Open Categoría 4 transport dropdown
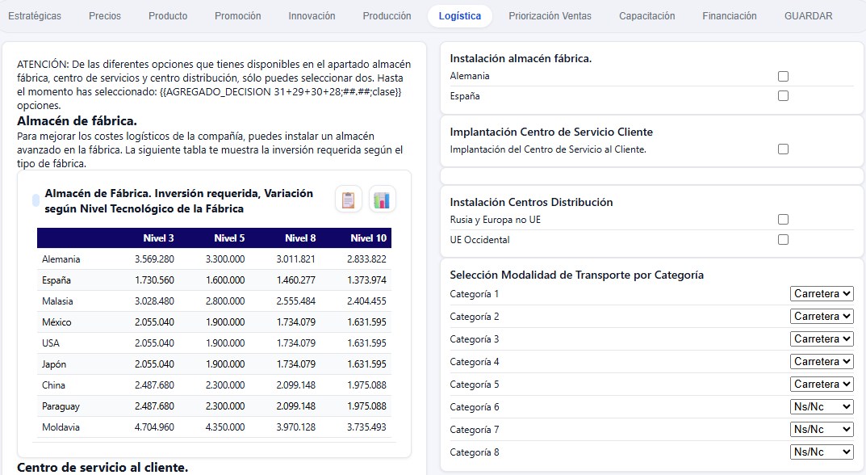This screenshot has width=866, height=475. pos(822,362)
